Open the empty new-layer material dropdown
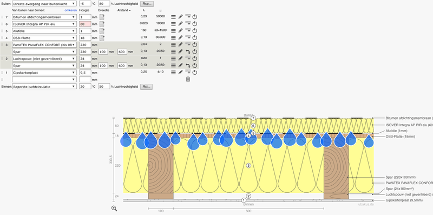This screenshot has width=433, height=215. (x=44, y=79)
